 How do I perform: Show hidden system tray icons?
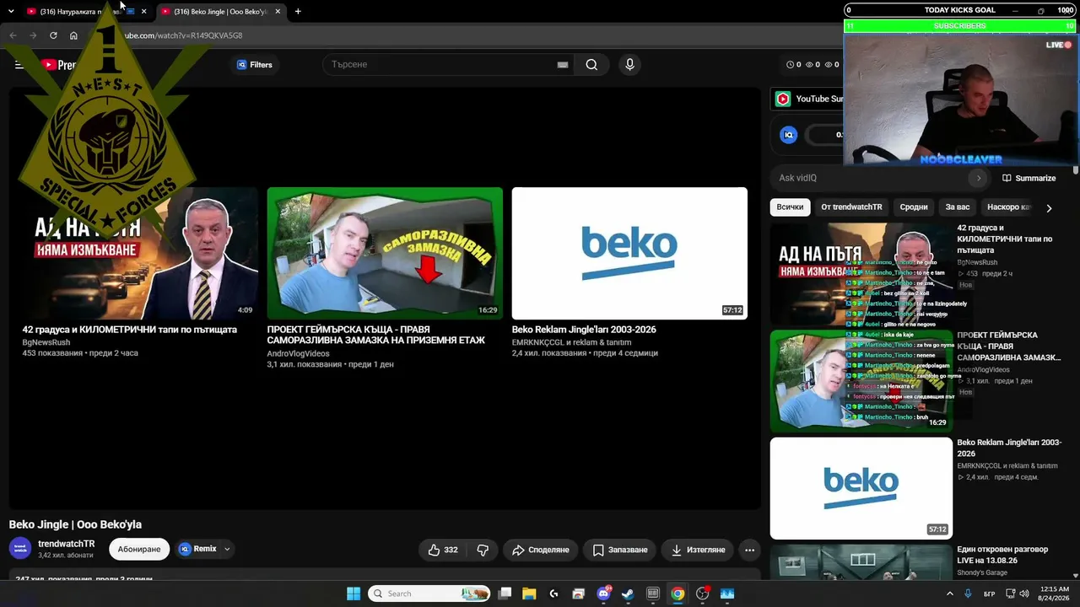click(x=950, y=594)
